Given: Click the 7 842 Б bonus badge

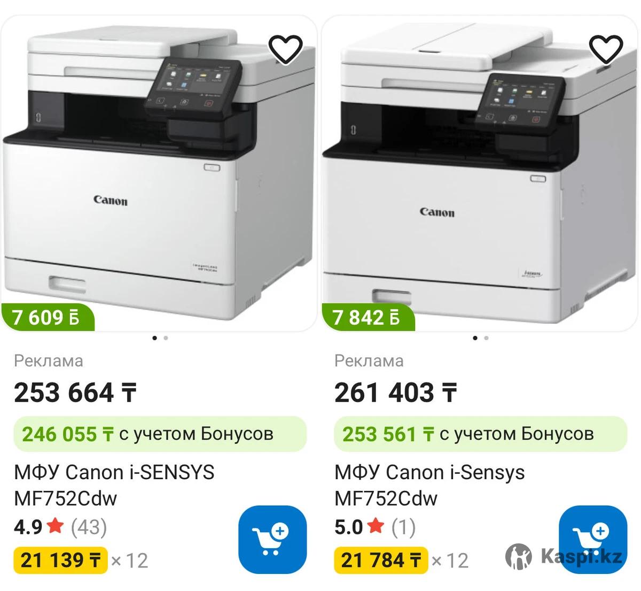Looking at the screenshot, I should pyautogui.click(x=369, y=318).
